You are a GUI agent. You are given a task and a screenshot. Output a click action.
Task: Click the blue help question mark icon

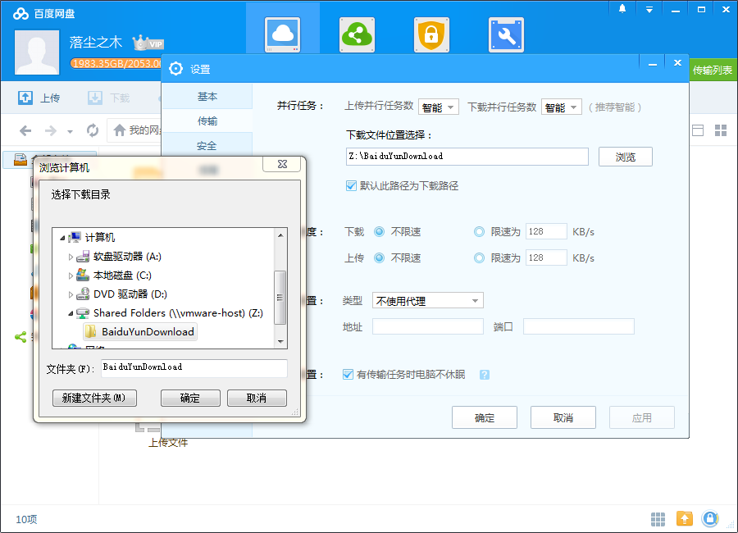[485, 375]
